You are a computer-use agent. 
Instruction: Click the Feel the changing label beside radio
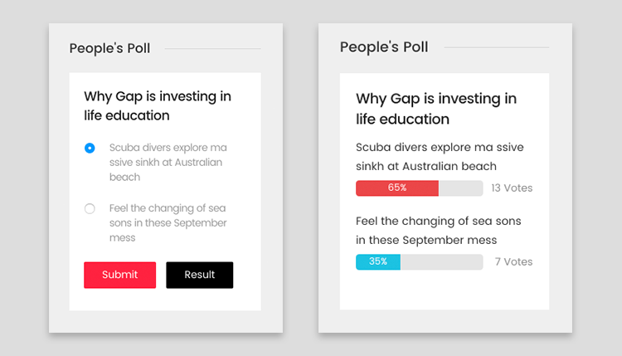coord(168,222)
